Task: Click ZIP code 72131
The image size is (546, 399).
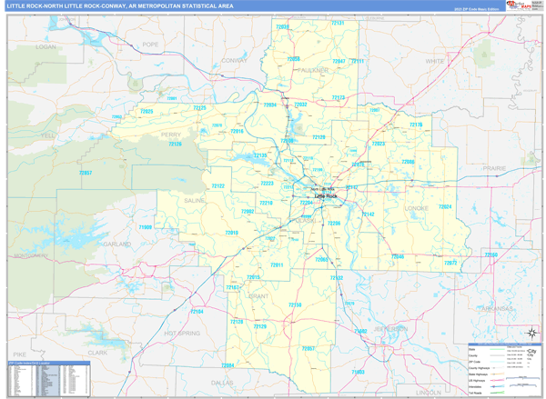Action: [338, 23]
